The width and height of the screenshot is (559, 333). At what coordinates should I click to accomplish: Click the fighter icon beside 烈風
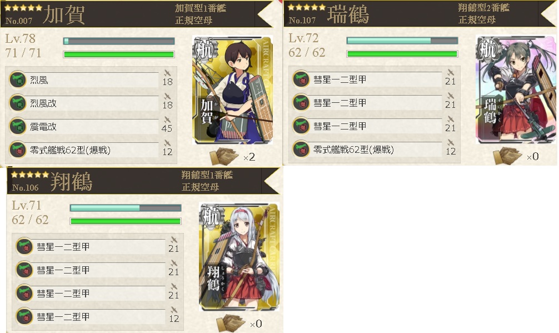pyautogui.click(x=17, y=79)
